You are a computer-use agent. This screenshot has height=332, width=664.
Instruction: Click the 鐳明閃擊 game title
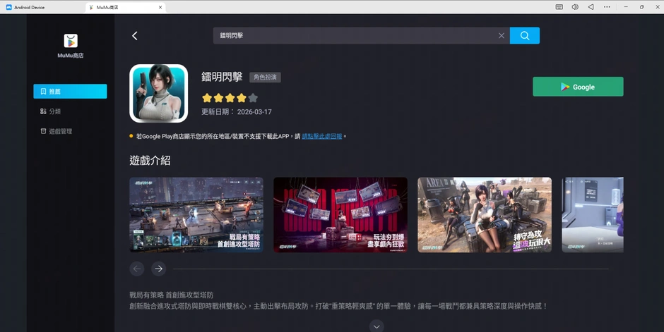click(x=222, y=77)
